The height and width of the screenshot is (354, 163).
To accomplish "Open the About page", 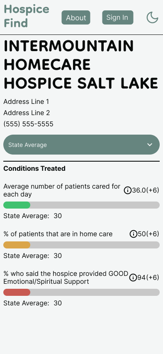I will [76, 17].
